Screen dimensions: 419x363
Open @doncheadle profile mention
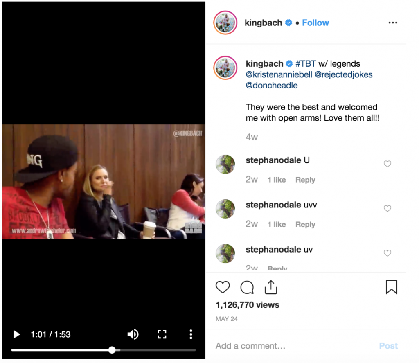tap(272, 85)
